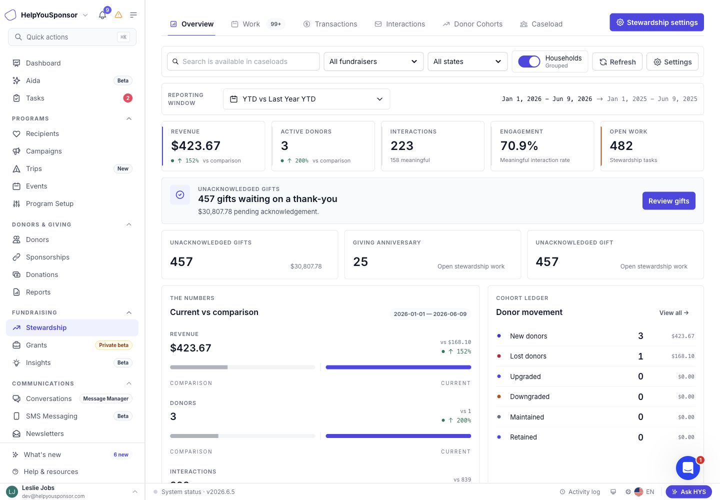Open the All states dropdown
Viewport: 720px width, 500px height.
(x=467, y=61)
